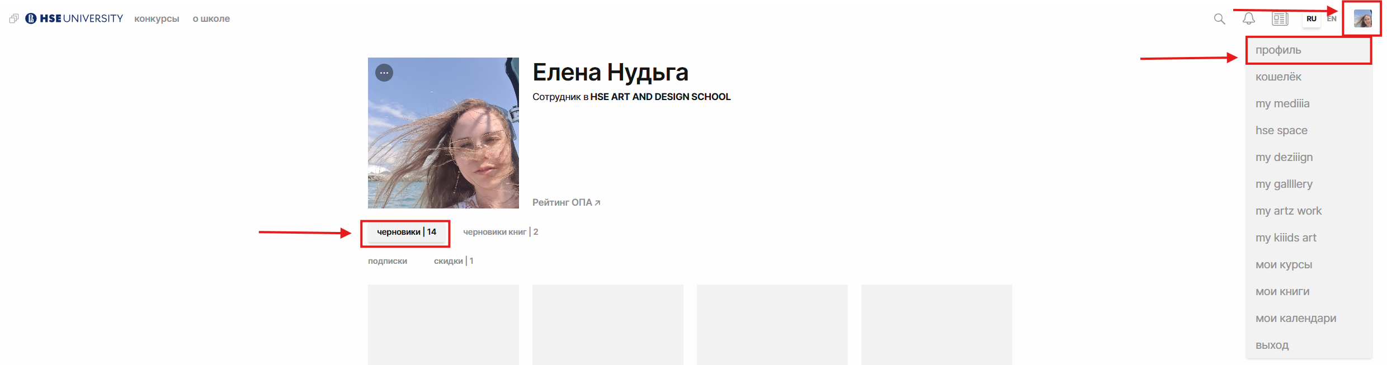Open the скидки tab
Screen dimensions: 1387x365
[454, 261]
